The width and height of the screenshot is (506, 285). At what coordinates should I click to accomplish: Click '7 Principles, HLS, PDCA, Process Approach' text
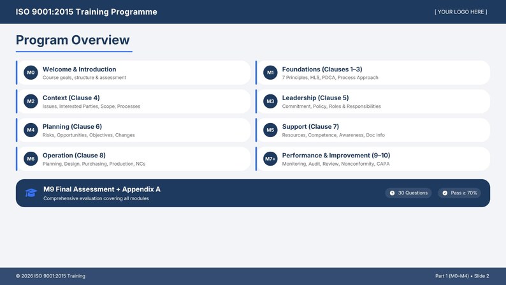pos(330,78)
